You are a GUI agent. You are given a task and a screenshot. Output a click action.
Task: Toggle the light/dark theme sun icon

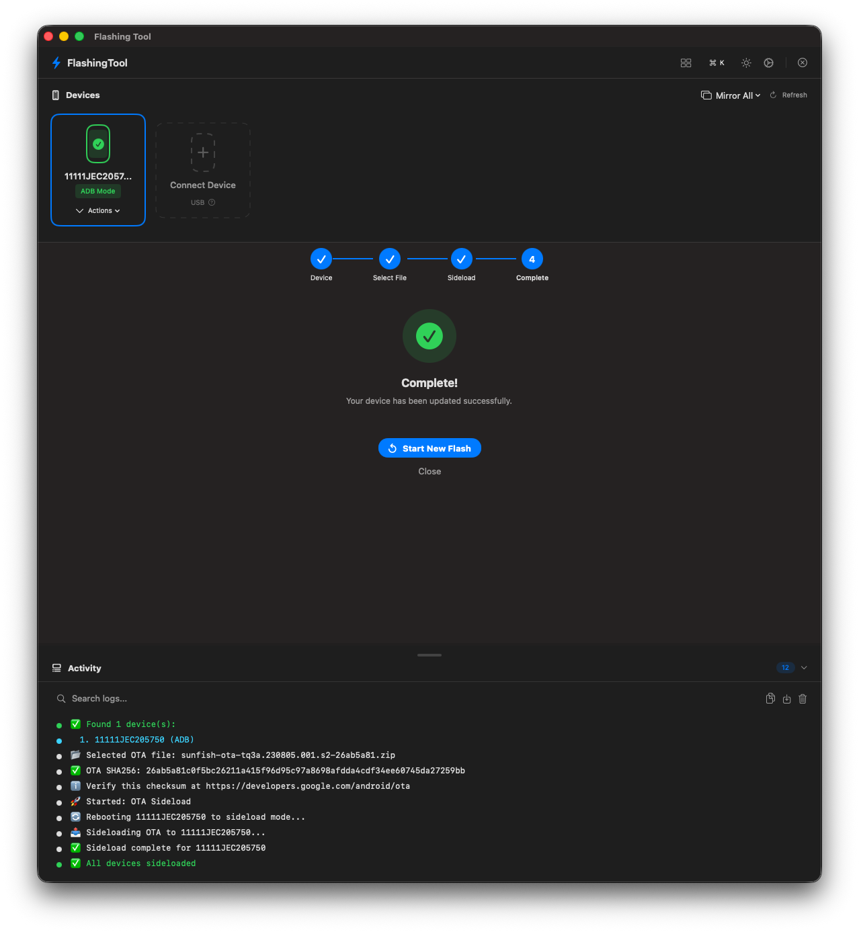pos(746,62)
